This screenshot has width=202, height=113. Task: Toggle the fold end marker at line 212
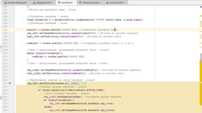click(15, 60)
